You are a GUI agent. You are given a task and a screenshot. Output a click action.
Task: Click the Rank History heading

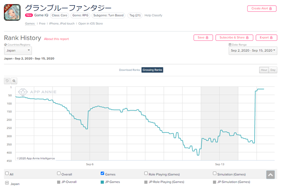click(x=22, y=38)
